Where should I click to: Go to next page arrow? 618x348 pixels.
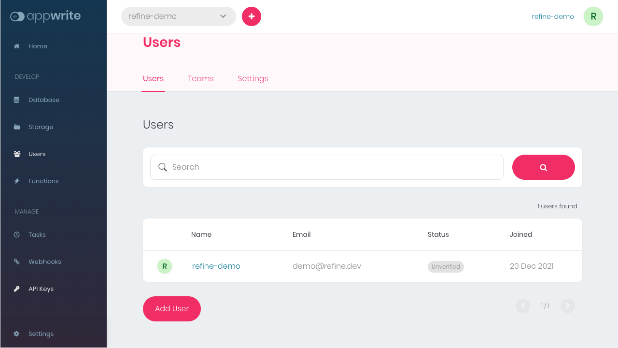(567, 306)
